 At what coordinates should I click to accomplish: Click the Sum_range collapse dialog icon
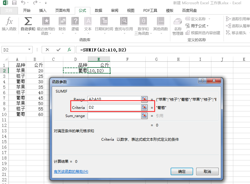tap(144, 116)
